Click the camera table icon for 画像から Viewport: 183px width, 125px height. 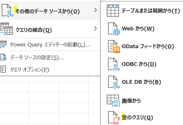pyautogui.click(x=113, y=101)
